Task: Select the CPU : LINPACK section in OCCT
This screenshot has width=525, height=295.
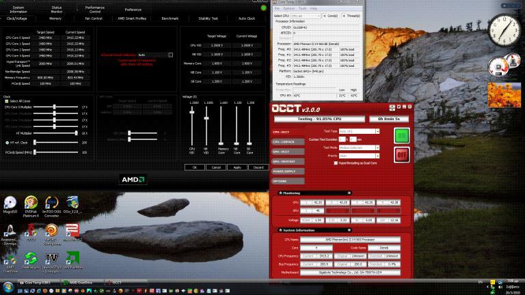Action: (x=286, y=141)
